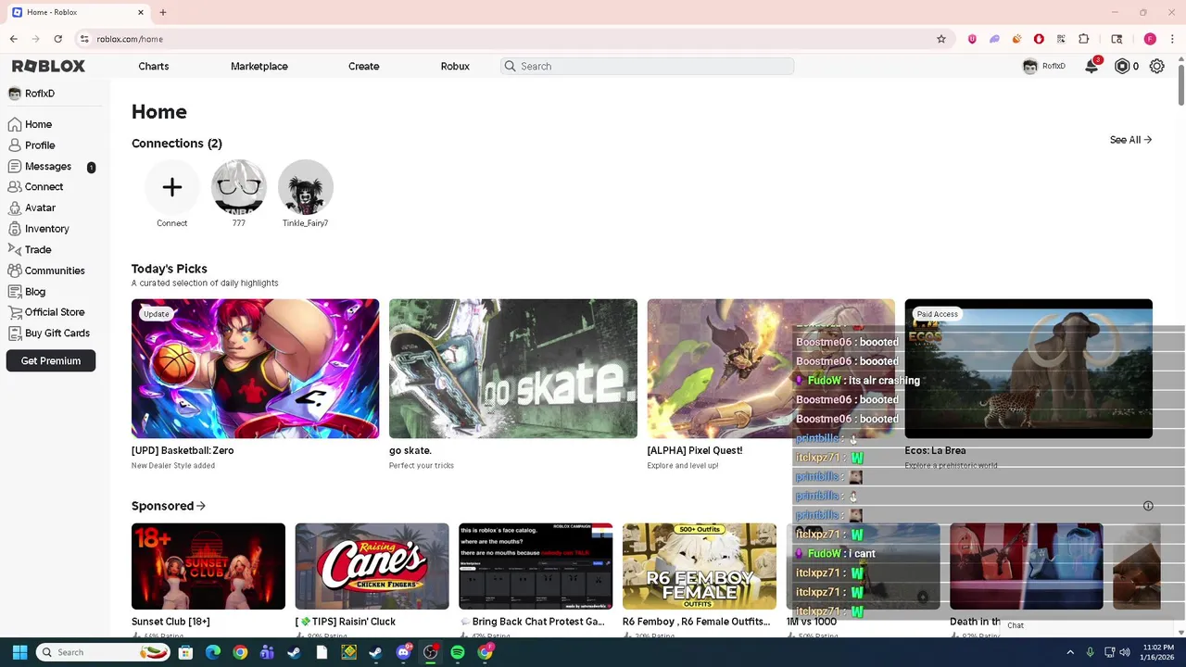Open the Raising Cane's sponsored thumbnail
The image size is (1186, 667).
point(372,566)
